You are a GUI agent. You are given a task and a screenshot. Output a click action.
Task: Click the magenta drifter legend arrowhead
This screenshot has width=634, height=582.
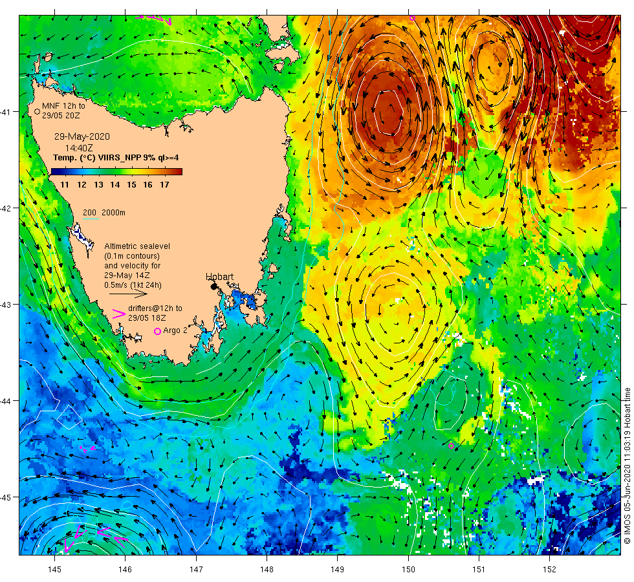click(x=119, y=314)
